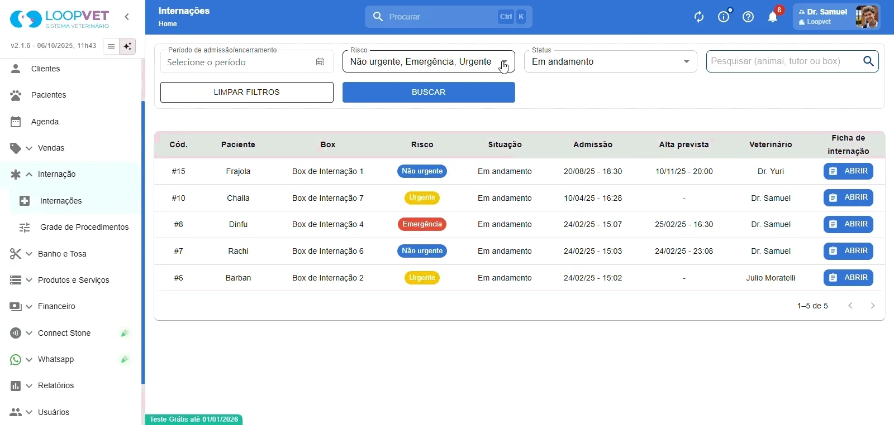Open the Risco dropdown
Screen dimensions: 894x425
coord(429,61)
